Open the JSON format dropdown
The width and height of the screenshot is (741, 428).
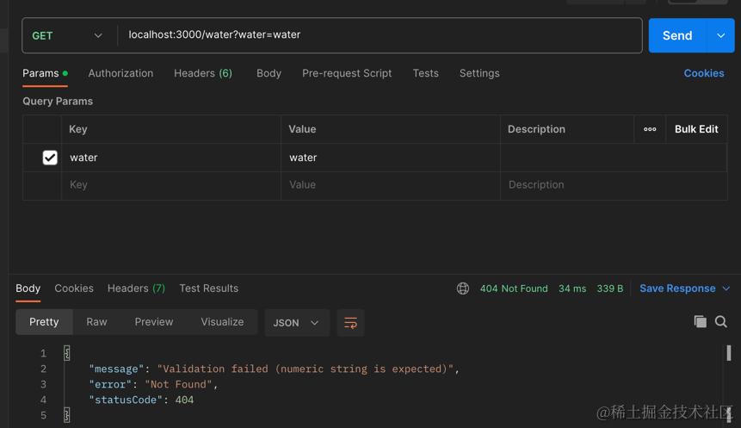tap(296, 323)
